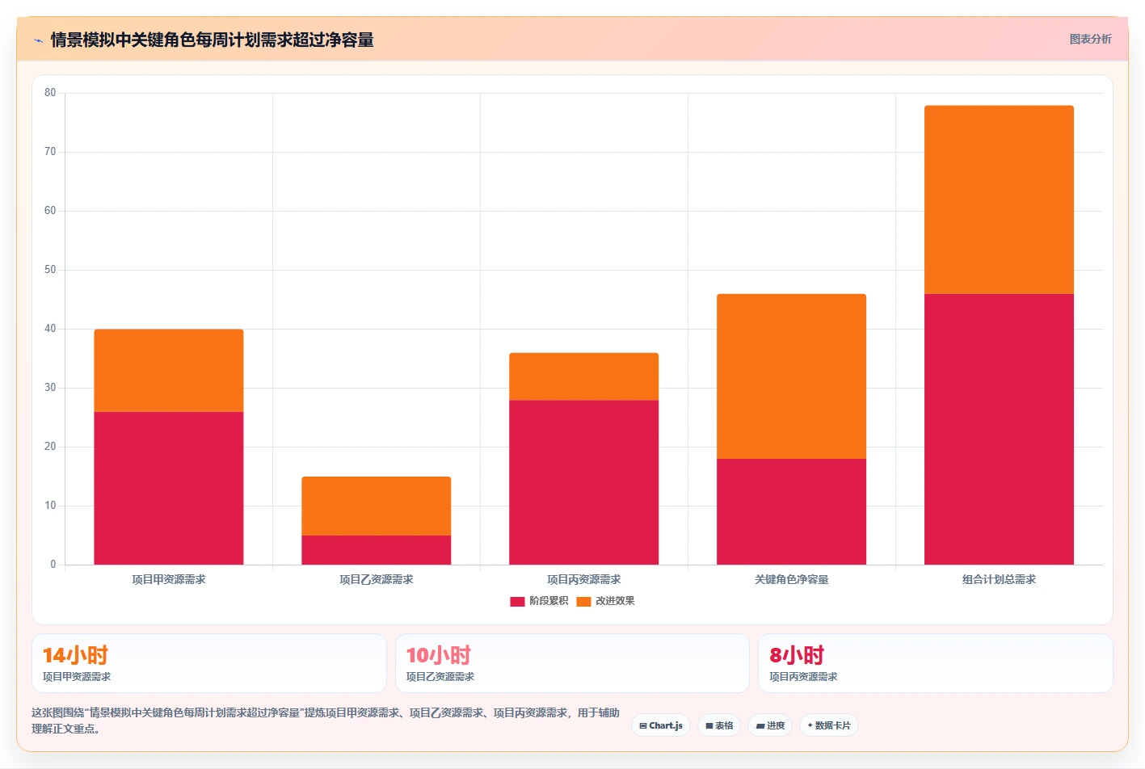The image size is (1145, 769).
Task: Click the orange segment of the 项目丙资源需求 bar
Action: click(584, 376)
